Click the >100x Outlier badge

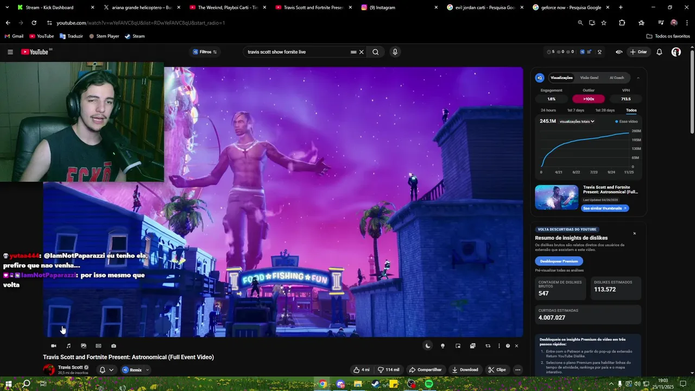589,99
